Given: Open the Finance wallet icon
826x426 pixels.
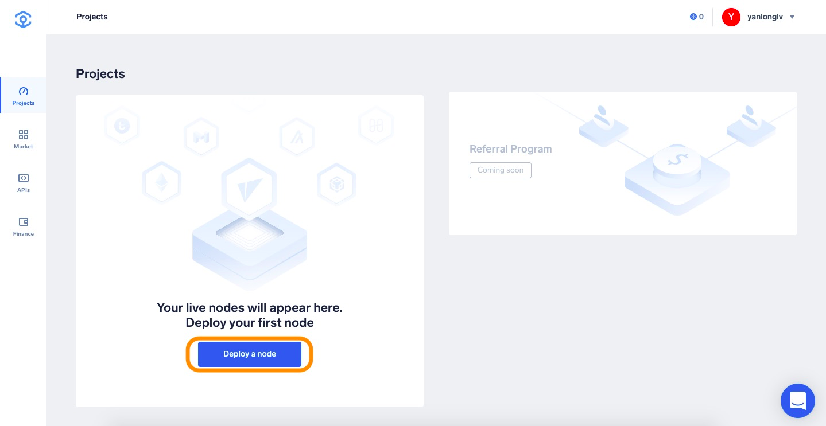Looking at the screenshot, I should tap(24, 222).
